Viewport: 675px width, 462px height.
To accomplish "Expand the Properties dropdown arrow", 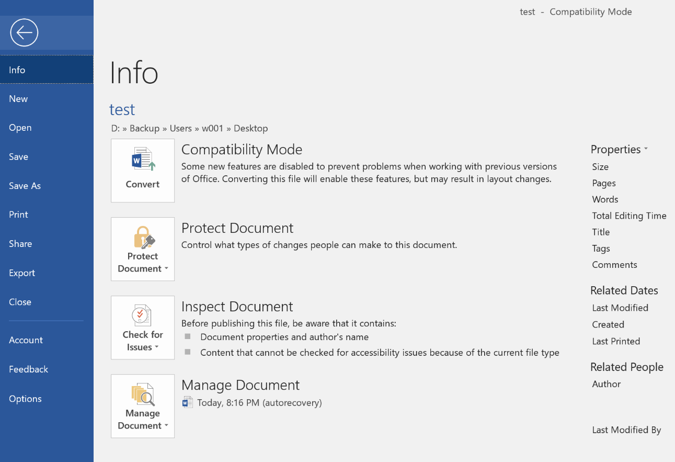I will coord(646,149).
